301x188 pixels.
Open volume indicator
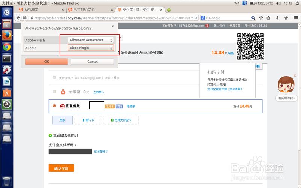tap(278, 3)
